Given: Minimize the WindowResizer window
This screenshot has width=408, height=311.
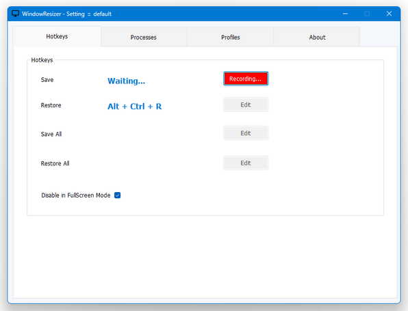Looking at the screenshot, I should point(345,14).
